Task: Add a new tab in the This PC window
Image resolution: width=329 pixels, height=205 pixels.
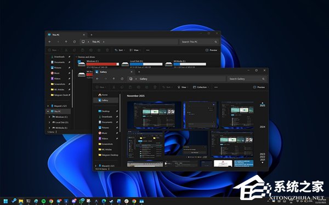Action: point(92,35)
